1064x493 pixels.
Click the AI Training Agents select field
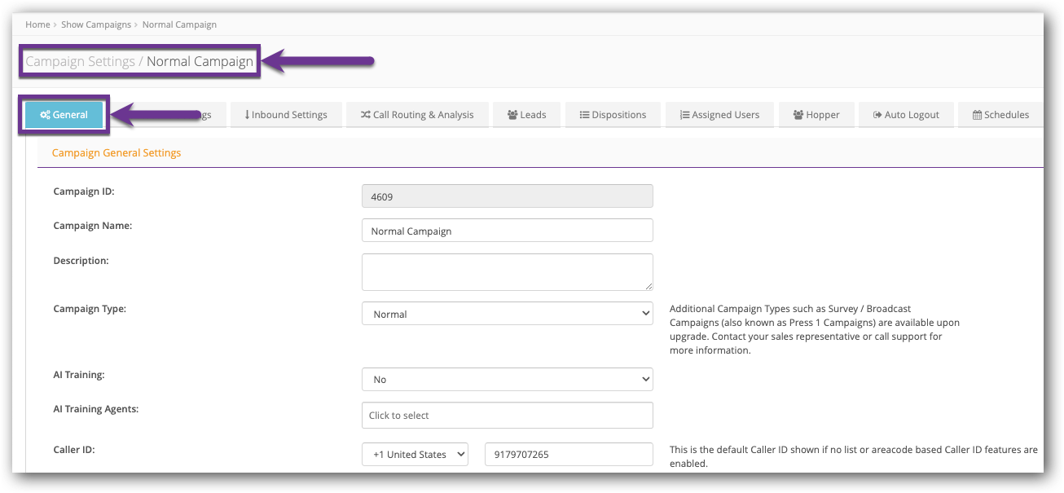(x=507, y=416)
